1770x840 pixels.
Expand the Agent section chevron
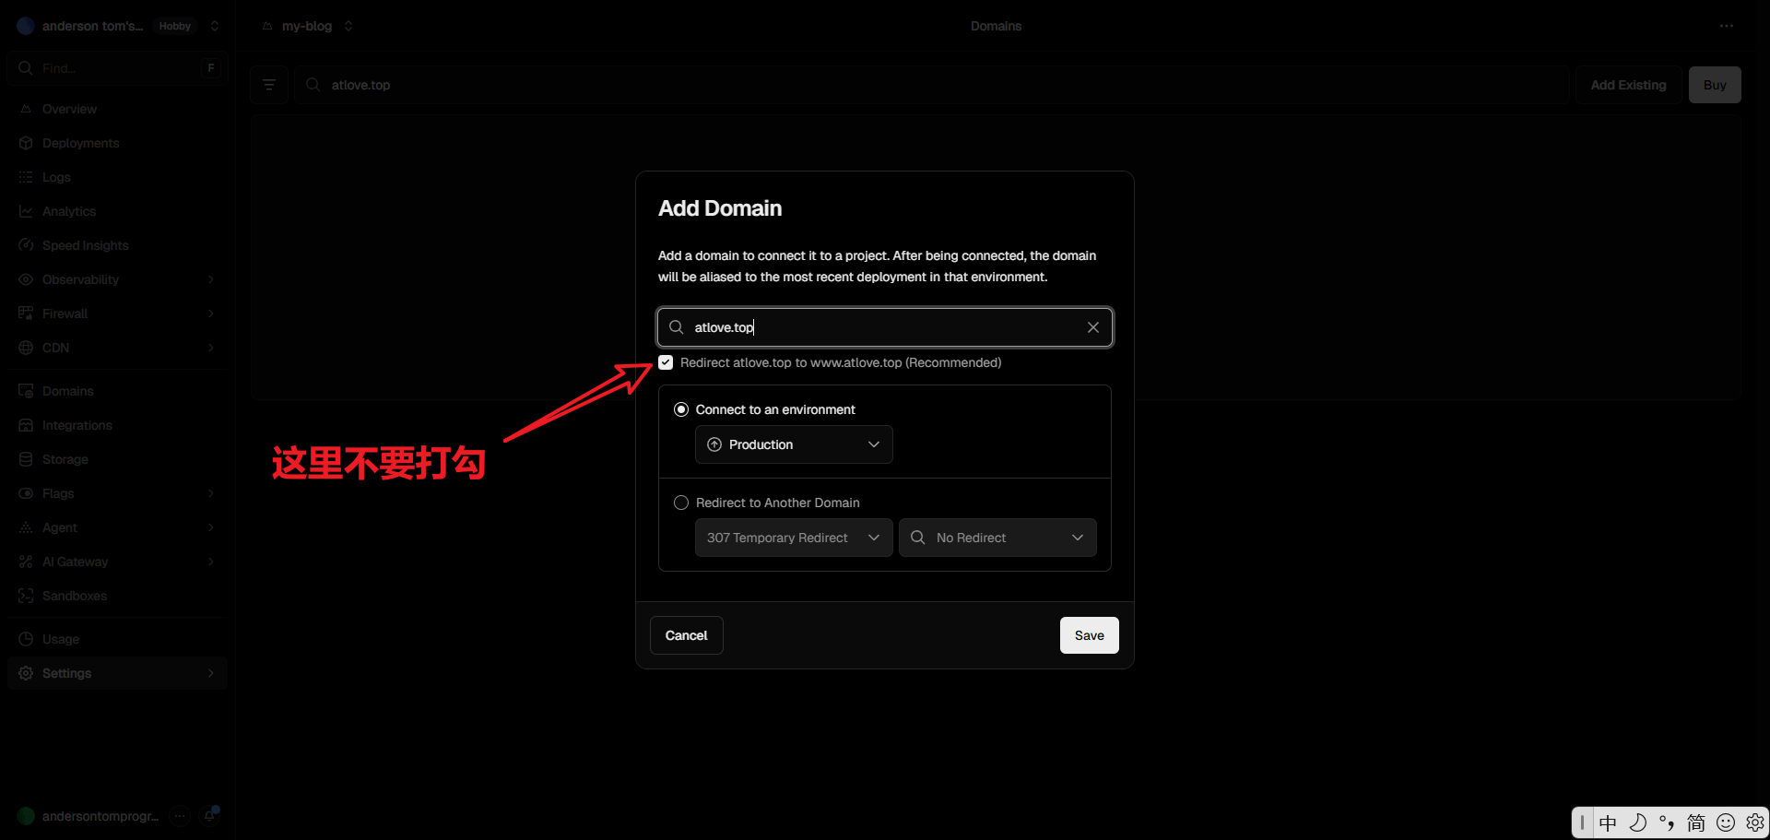point(211,527)
